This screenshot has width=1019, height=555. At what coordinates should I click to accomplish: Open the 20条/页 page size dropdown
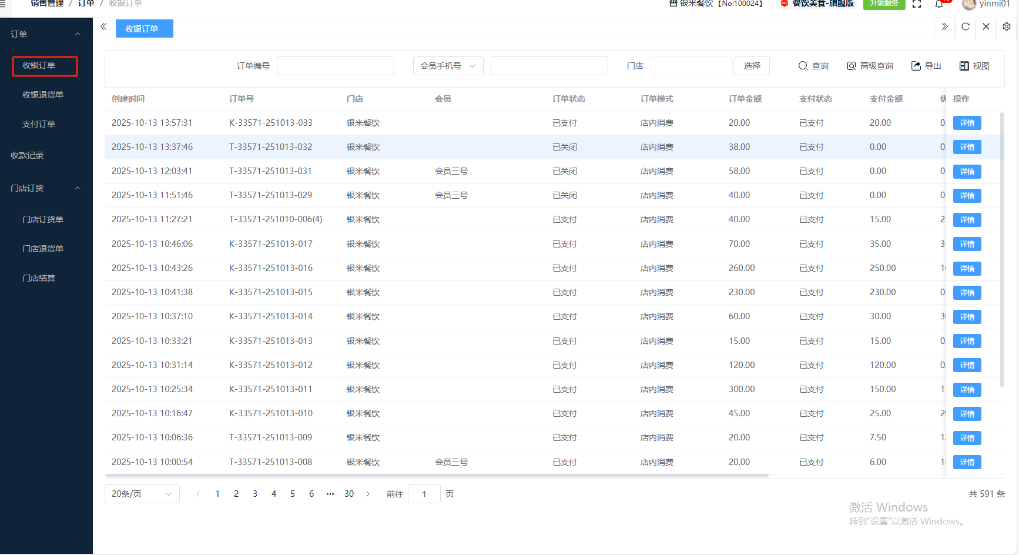tap(142, 494)
